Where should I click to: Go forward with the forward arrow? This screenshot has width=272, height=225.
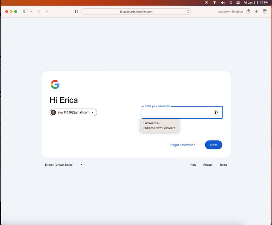47,11
